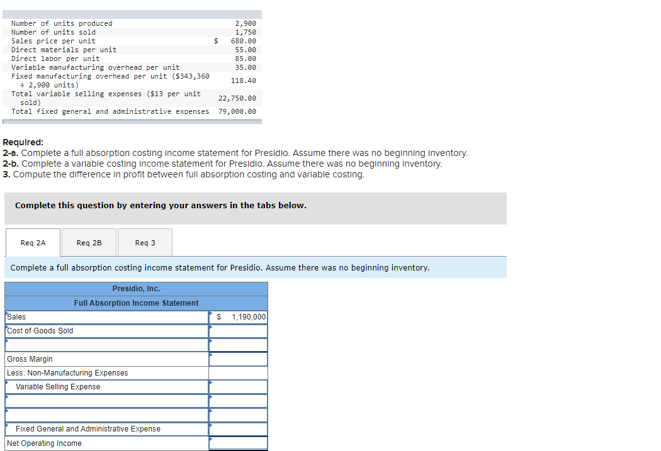Click the scrollbar below the data table
This screenshot has height=451, width=661.
pyautogui.click(x=132, y=120)
